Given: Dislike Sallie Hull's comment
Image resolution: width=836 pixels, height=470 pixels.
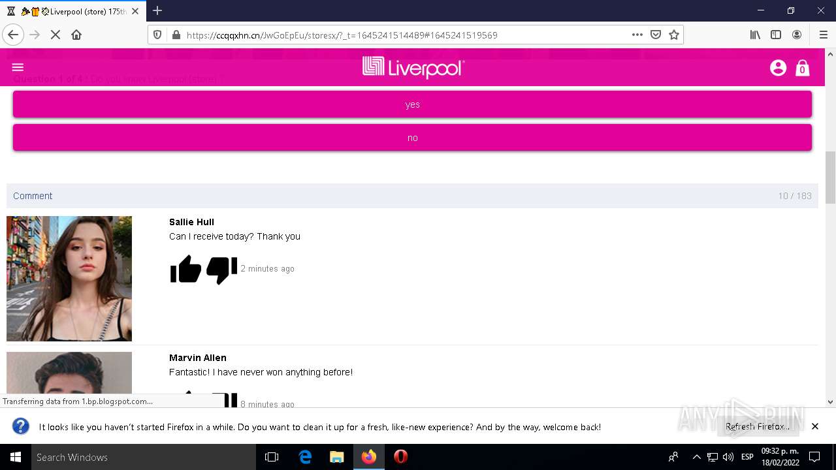Looking at the screenshot, I should pyautogui.click(x=222, y=270).
